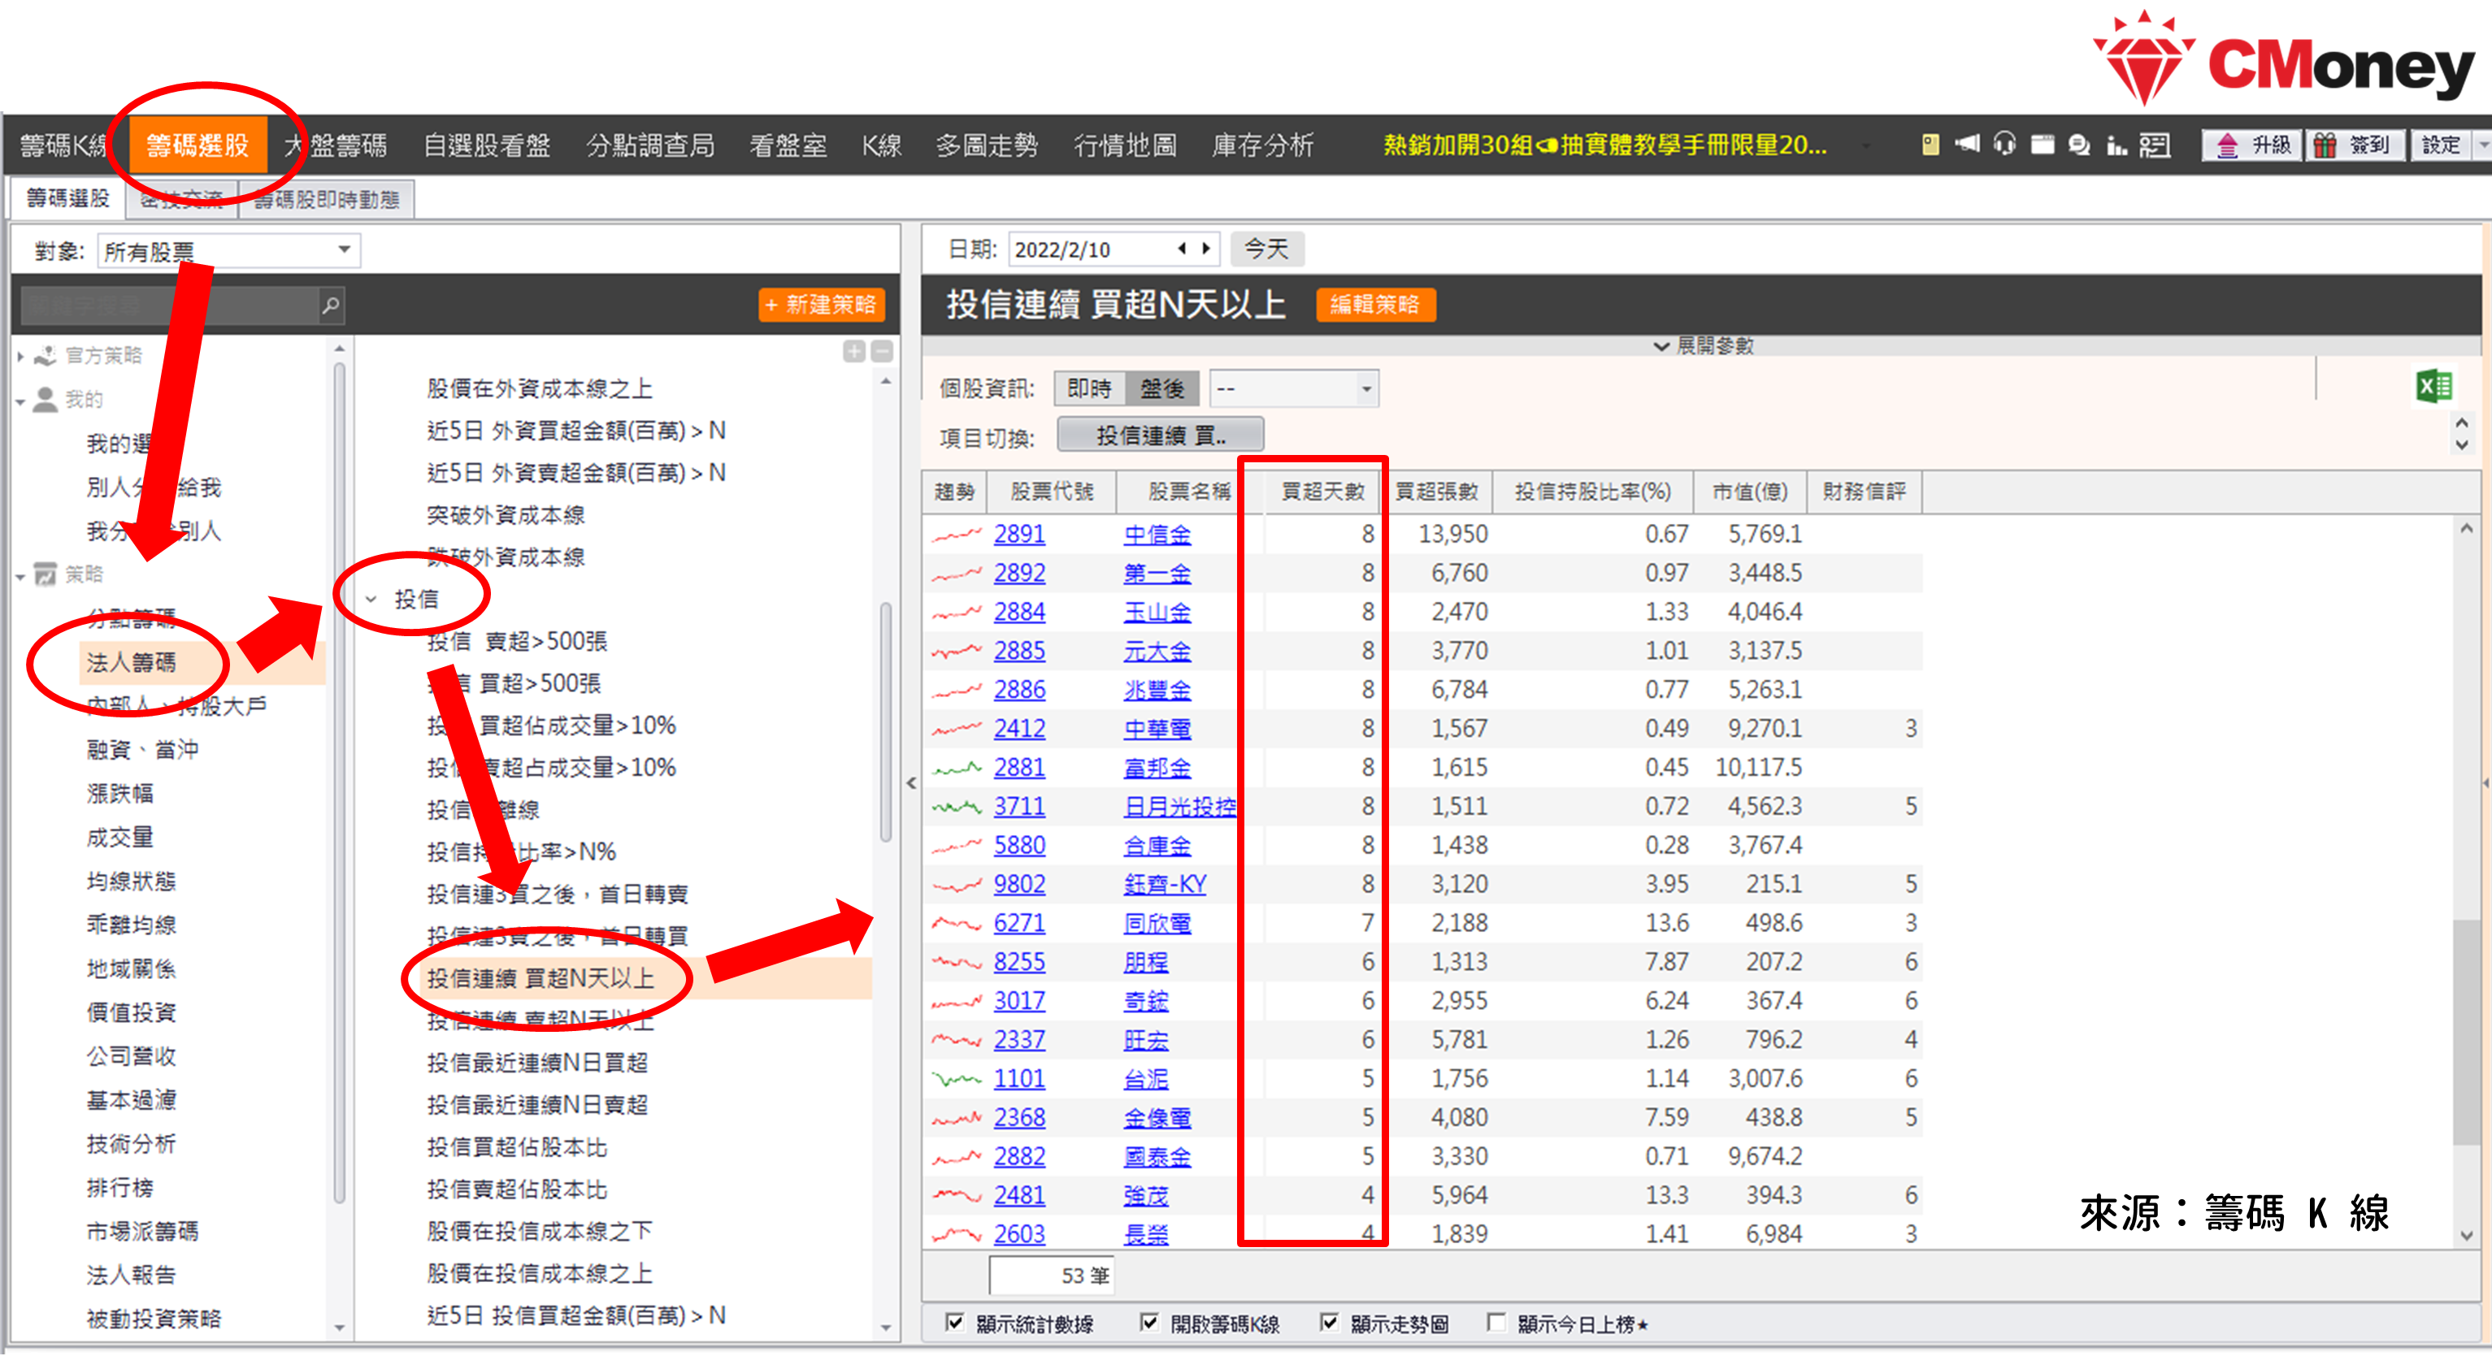This screenshot has width=2492, height=1369.
Task: Open the 設定 dropdown arrow
Action: coord(2482,145)
